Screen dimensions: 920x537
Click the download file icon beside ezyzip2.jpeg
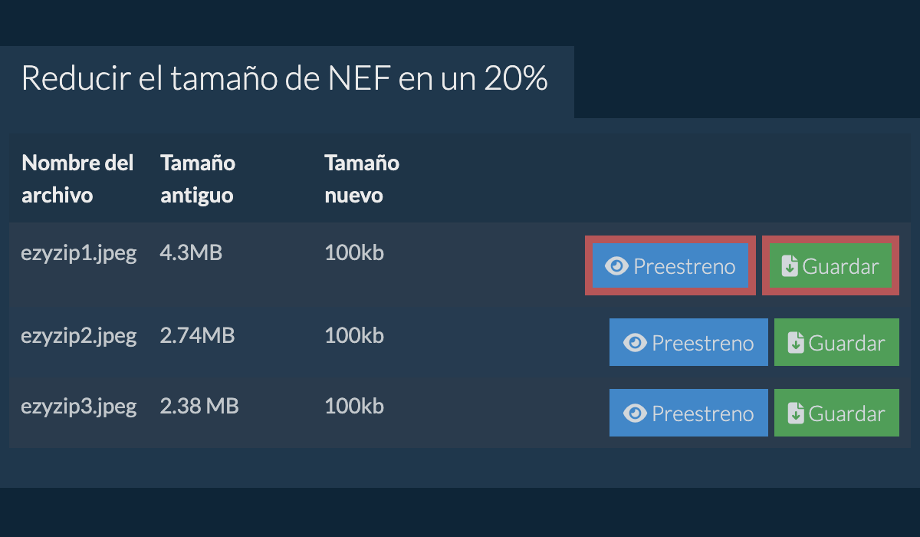pos(796,343)
